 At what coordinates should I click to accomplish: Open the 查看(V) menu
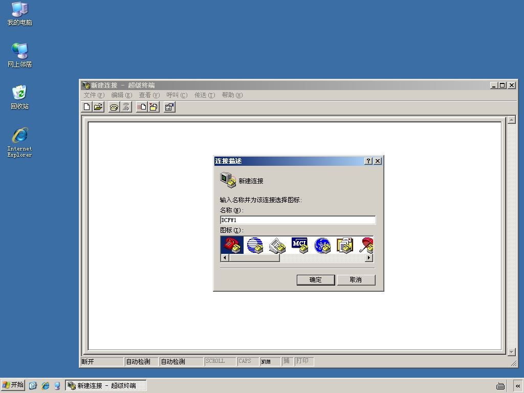[149, 95]
